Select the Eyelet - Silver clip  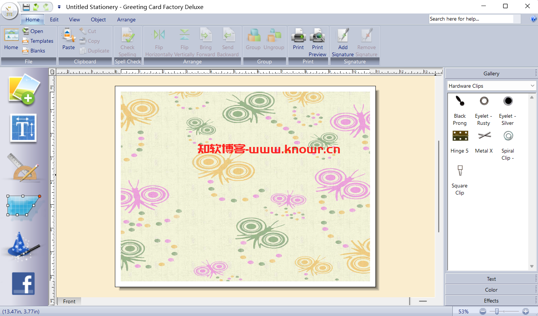pos(508,111)
